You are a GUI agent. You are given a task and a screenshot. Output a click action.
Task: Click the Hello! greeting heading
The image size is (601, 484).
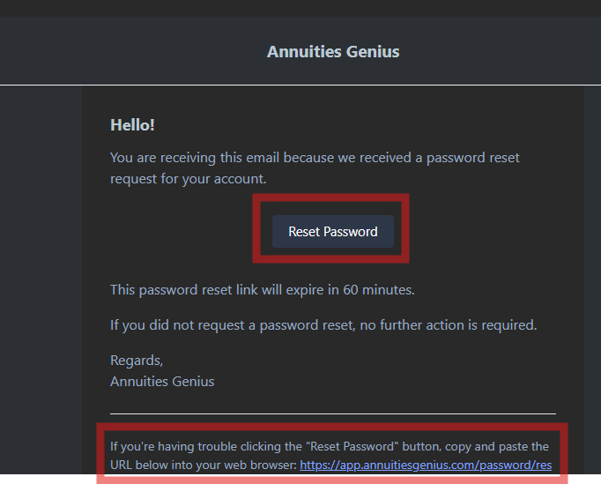click(x=132, y=125)
